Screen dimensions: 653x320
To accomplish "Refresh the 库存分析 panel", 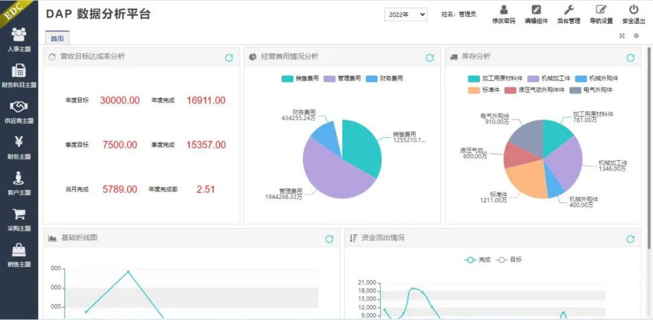I will pyautogui.click(x=631, y=58).
